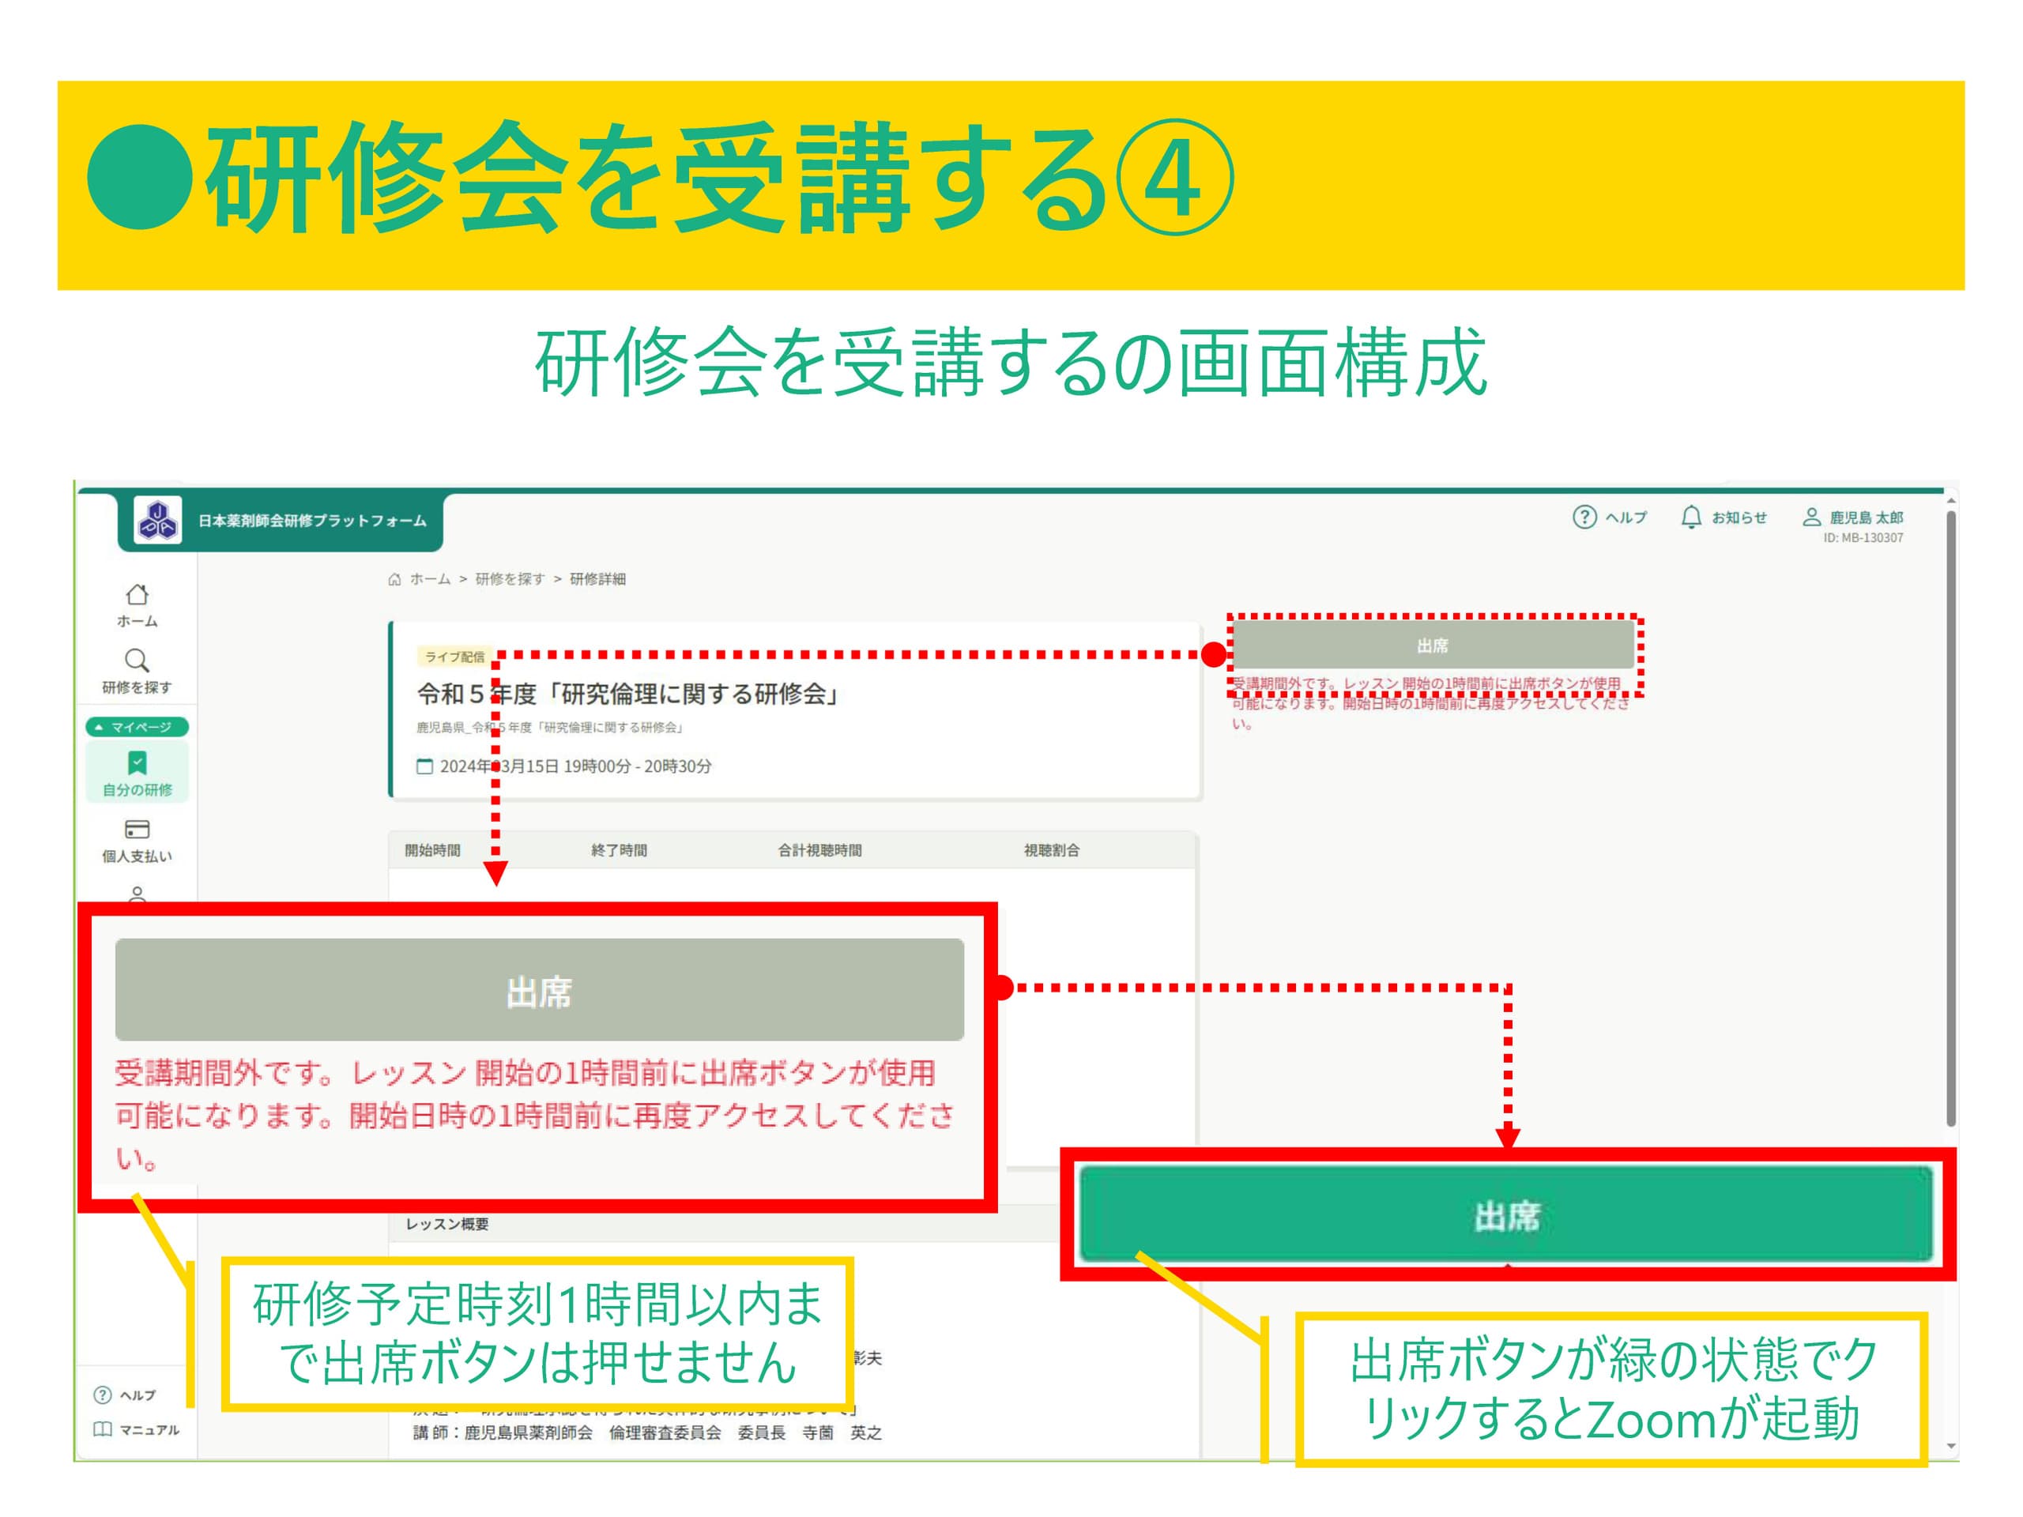Click the title 令和５年度「研究倫理に関する研修会」
Image resolution: width=2023 pixels, height=1517 pixels.
click(x=628, y=694)
